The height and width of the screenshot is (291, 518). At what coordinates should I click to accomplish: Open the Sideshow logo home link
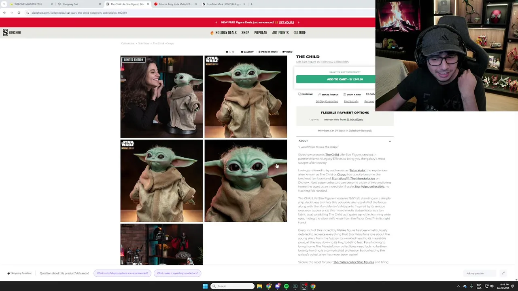pos(12,32)
